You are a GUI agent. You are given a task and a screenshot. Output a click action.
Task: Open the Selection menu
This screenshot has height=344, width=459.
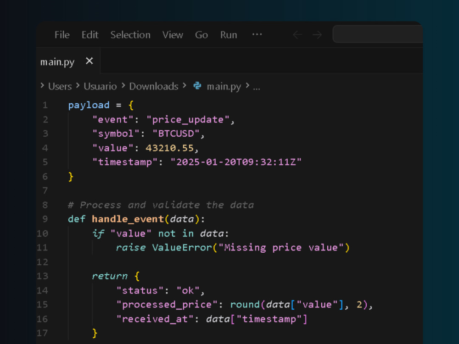click(x=130, y=35)
